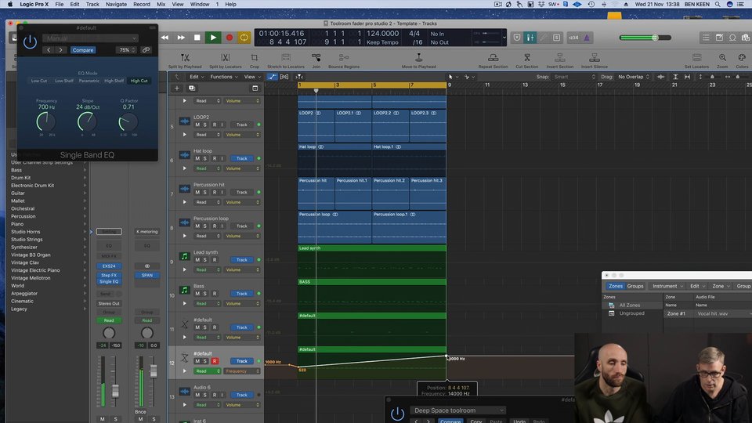Click the Frequency knob in Single Band EQ
Image resolution: width=752 pixels, height=423 pixels.
coord(46,122)
